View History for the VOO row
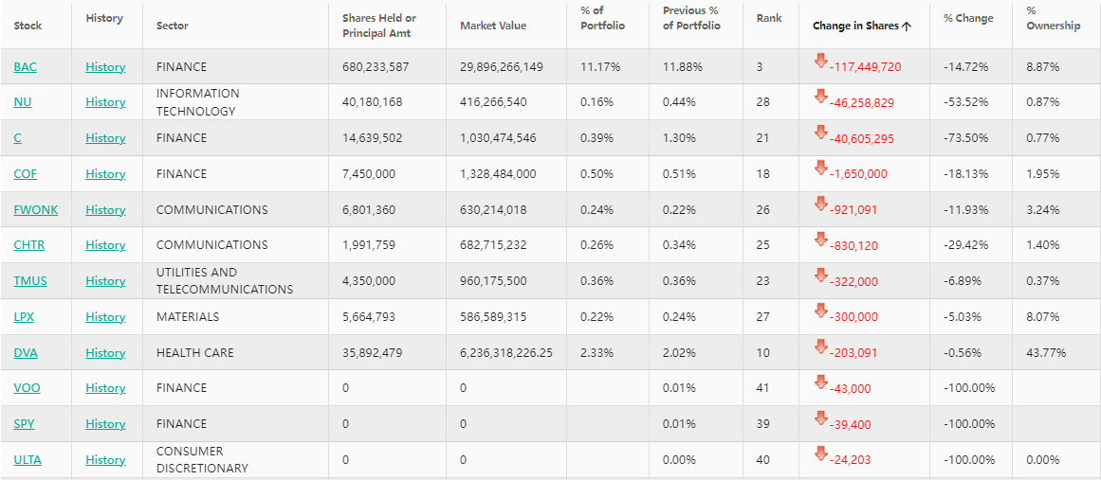The width and height of the screenshot is (1101, 480). (105, 388)
